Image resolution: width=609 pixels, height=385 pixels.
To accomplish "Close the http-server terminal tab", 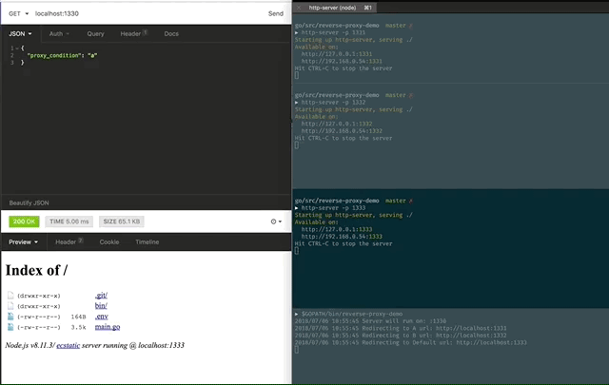I will [x=301, y=7].
